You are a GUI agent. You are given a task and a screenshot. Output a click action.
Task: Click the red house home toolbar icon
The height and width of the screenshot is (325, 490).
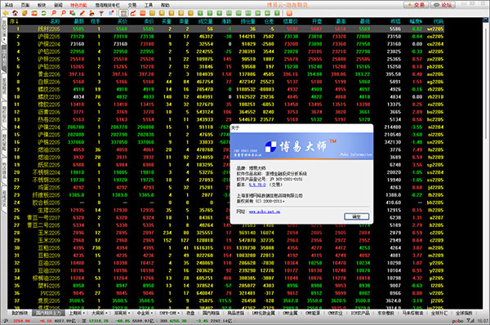point(15,13)
